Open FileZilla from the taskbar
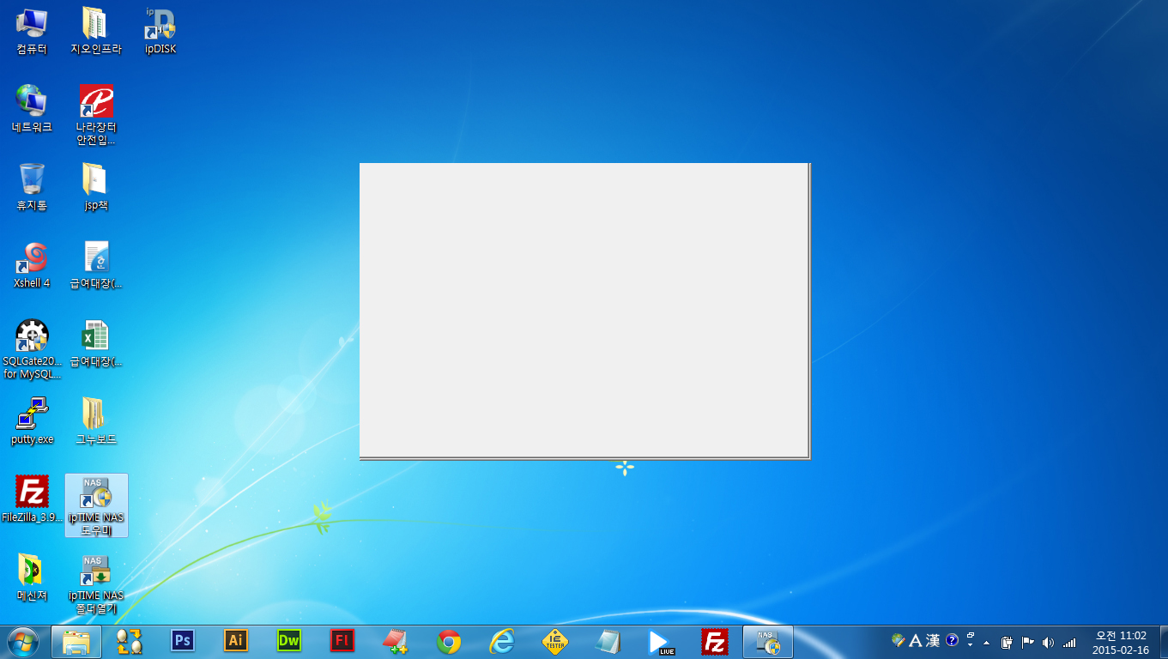 point(715,641)
